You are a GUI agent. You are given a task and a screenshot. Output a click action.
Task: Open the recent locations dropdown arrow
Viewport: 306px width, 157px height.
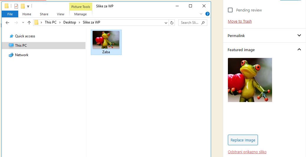click(x=23, y=23)
